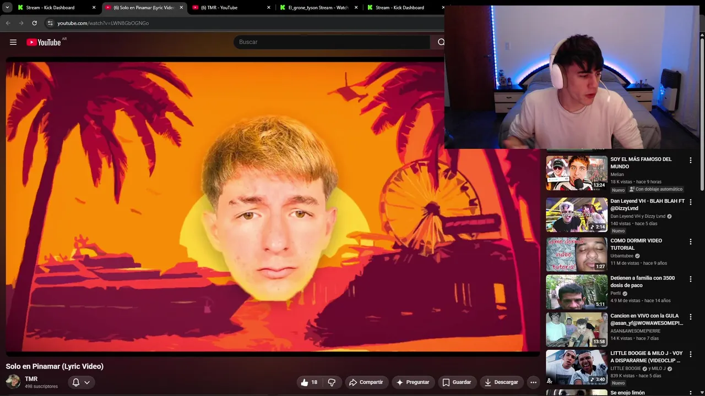Open options menu for LITTLE BOOGIE video
Image resolution: width=705 pixels, height=396 pixels.
click(690, 354)
